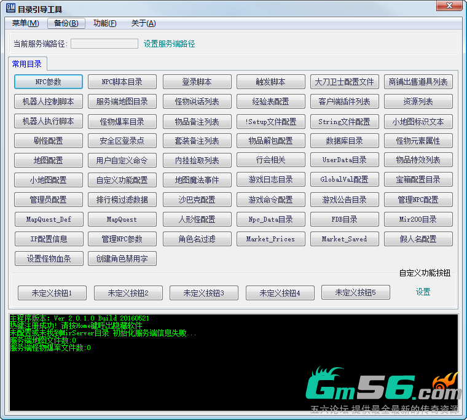Click 未定义按钮1
Image resolution: width=467 pixels, height=420 pixels.
tap(52, 293)
